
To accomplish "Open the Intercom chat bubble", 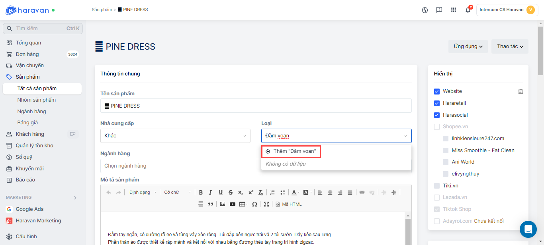I will (x=528, y=229).
